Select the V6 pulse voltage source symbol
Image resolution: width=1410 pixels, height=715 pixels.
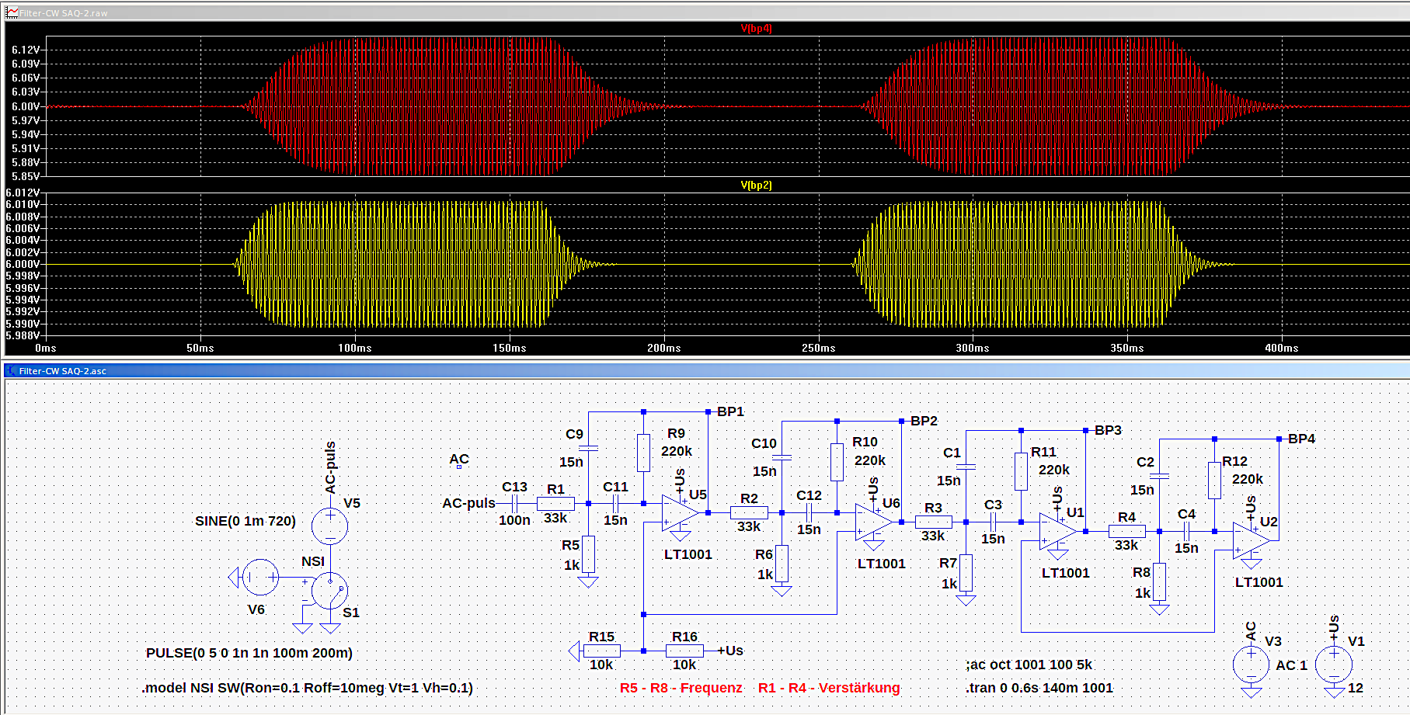(260, 577)
